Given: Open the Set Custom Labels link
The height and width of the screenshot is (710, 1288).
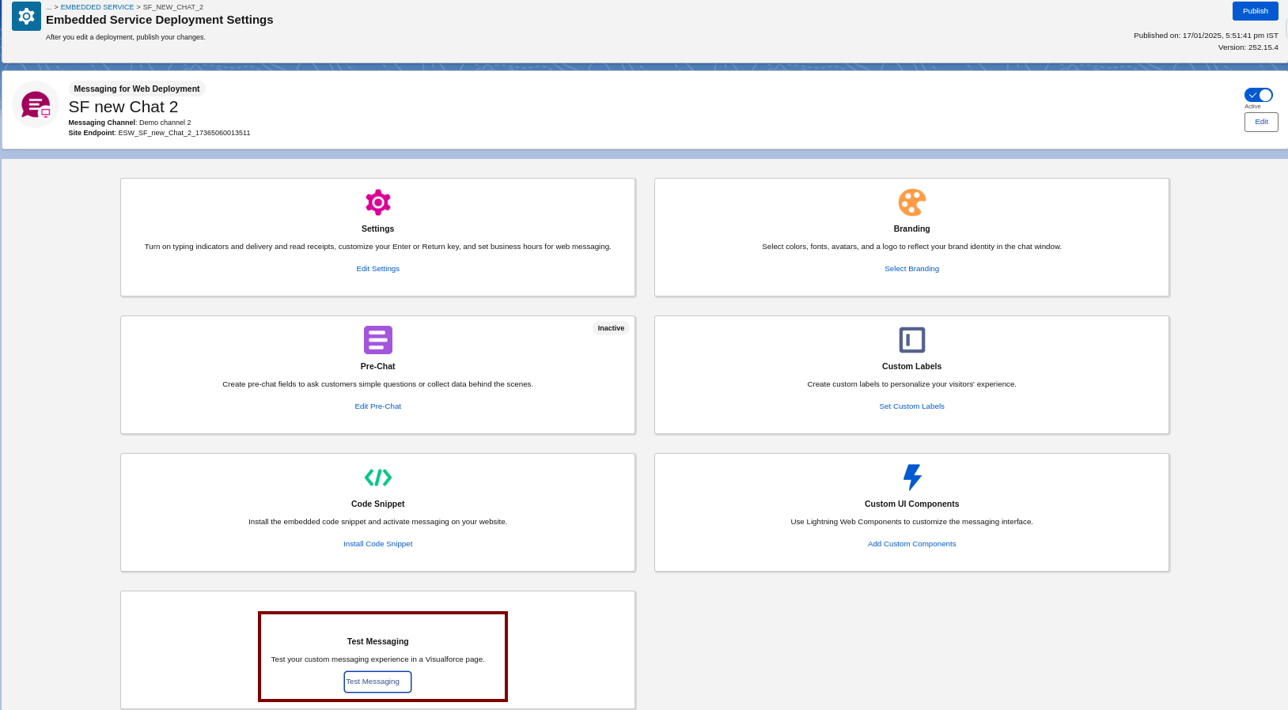Looking at the screenshot, I should (912, 406).
